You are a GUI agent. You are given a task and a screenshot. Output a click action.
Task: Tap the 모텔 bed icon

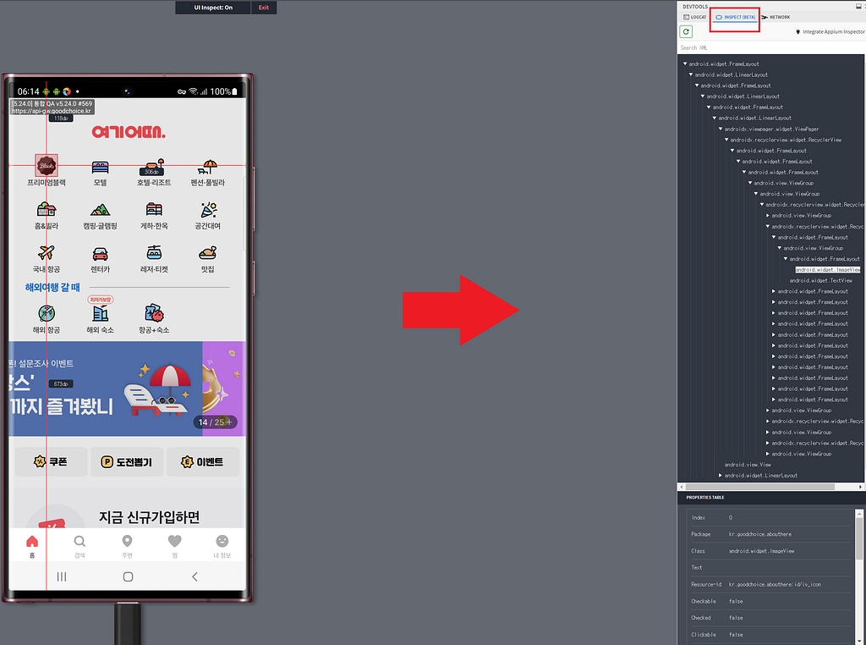100,167
